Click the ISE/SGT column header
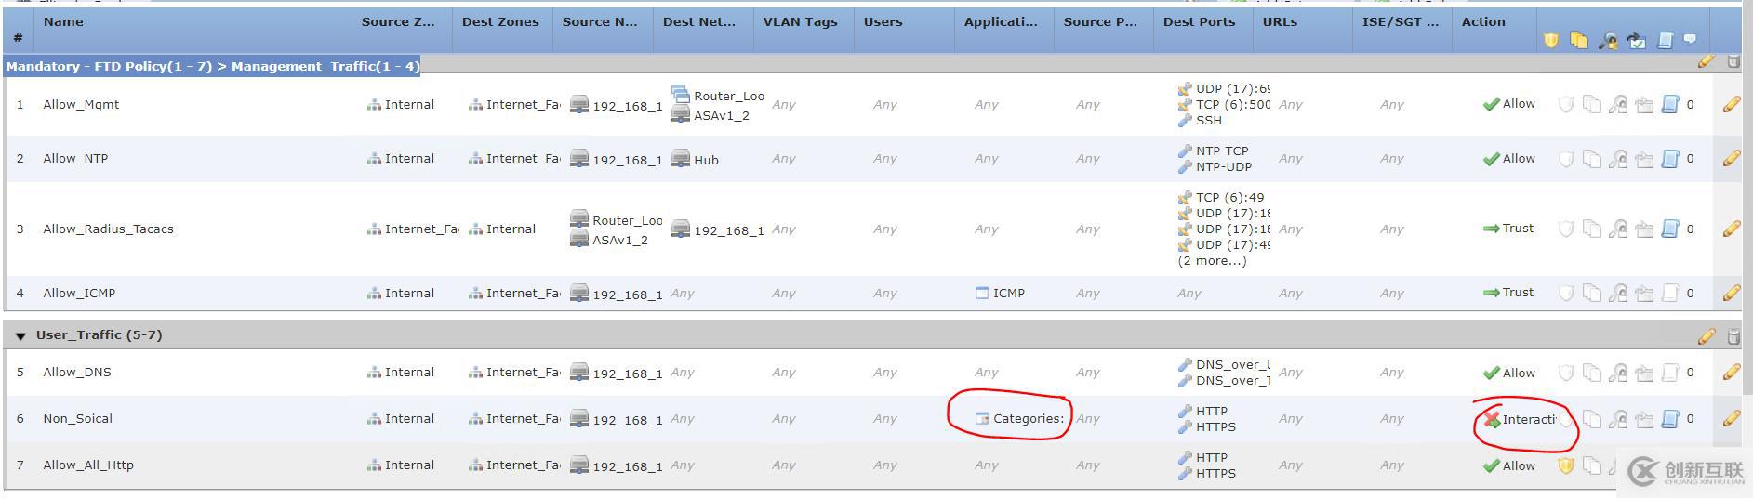This screenshot has width=1753, height=498. [x=1401, y=21]
